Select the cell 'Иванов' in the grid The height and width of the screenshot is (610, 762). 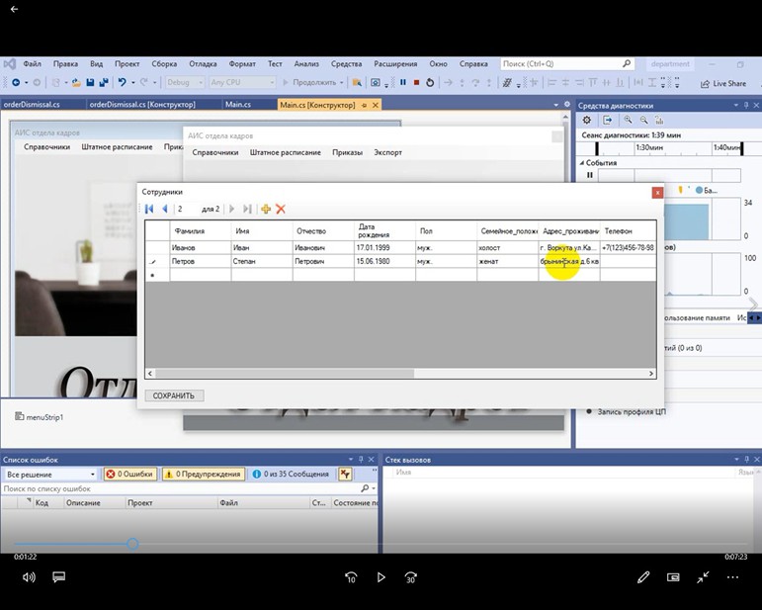201,248
